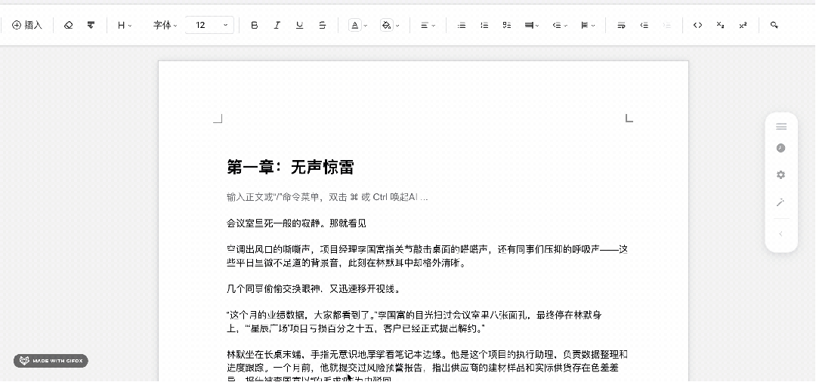This screenshot has width=816, height=382.
Task: Apply the text color A swatch
Action: (354, 25)
